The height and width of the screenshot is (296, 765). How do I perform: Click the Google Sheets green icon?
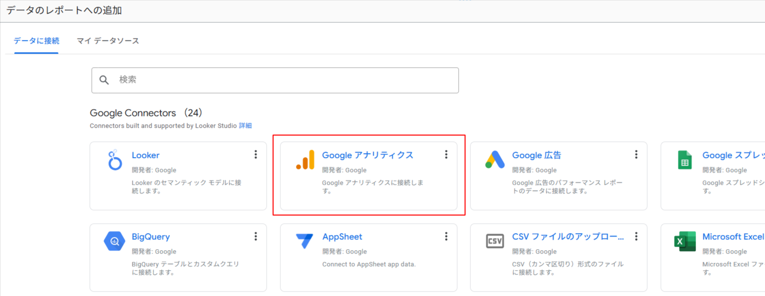(x=685, y=160)
